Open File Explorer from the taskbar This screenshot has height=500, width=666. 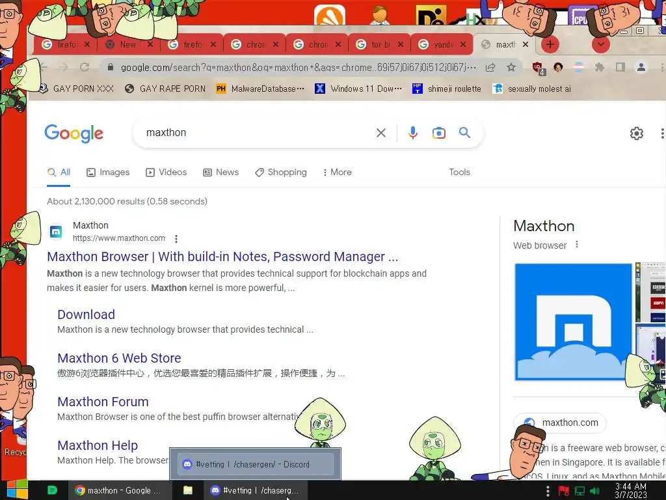188,490
